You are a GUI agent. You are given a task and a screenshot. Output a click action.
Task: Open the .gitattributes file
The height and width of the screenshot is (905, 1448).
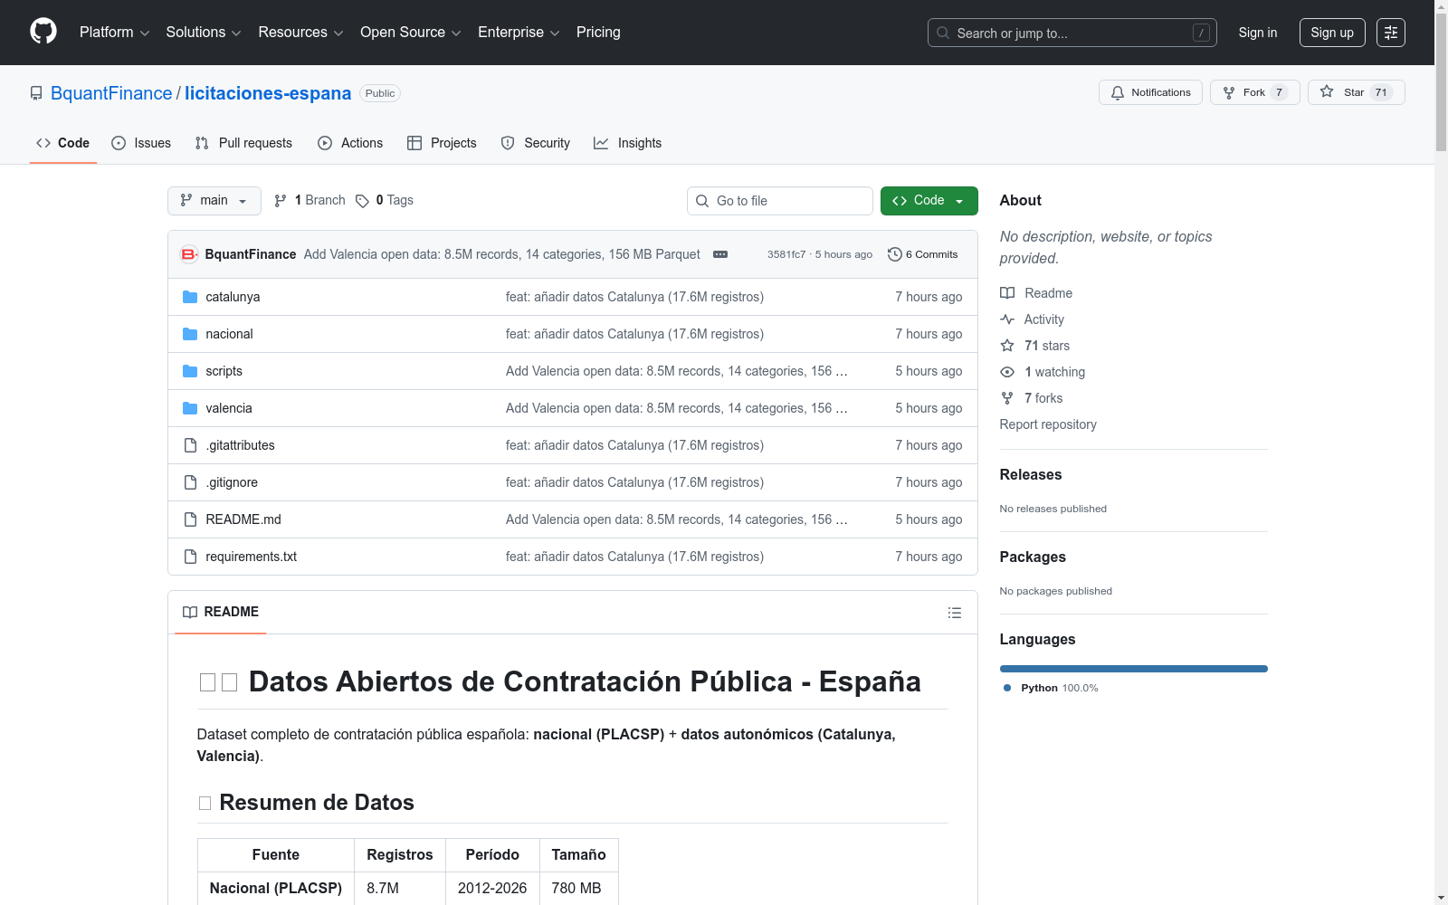click(240, 445)
